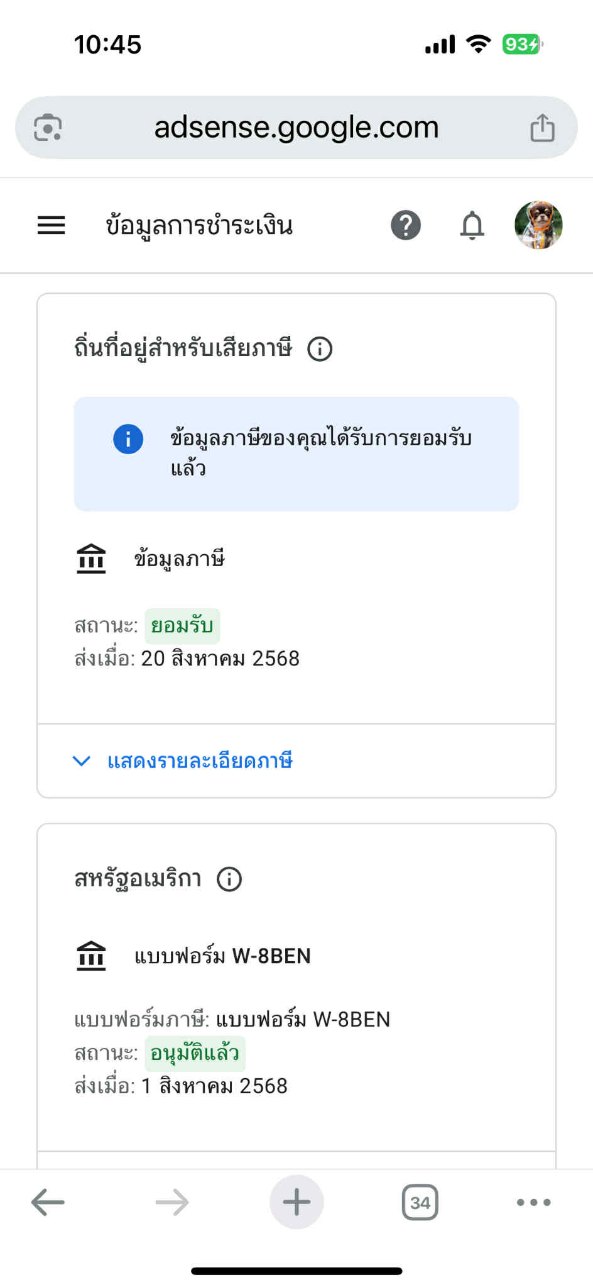Open the help question mark icon
This screenshot has width=593, height=1287.
[406, 225]
